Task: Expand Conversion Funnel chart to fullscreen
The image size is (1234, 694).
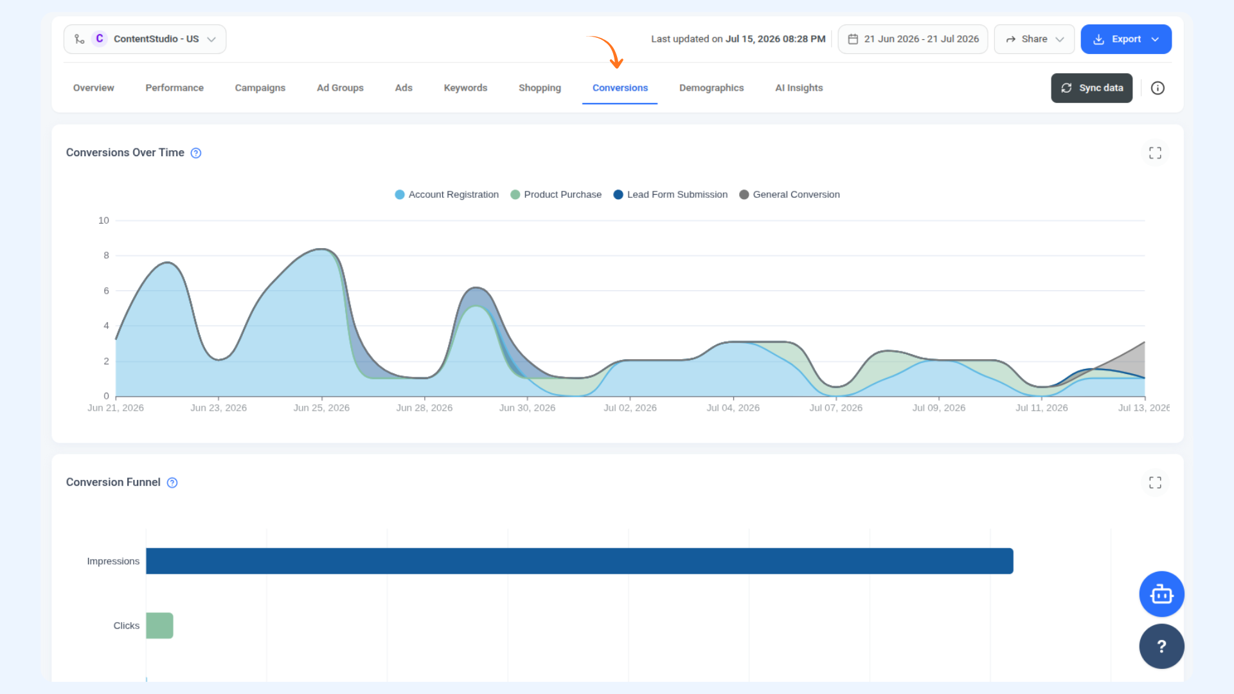Action: coord(1155,483)
